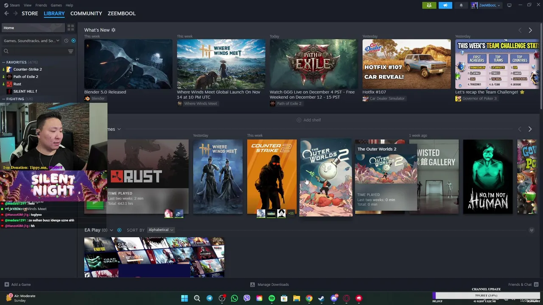Switch to the COMMUNITY tab
This screenshot has width=543, height=305.
click(86, 14)
